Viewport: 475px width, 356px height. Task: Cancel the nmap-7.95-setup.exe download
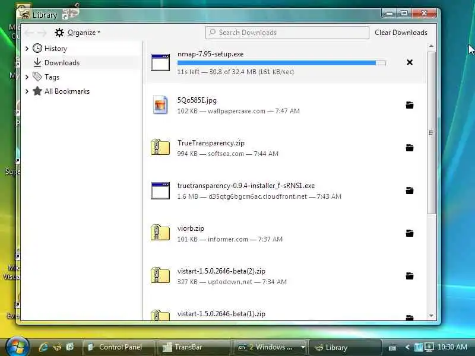[410, 62]
